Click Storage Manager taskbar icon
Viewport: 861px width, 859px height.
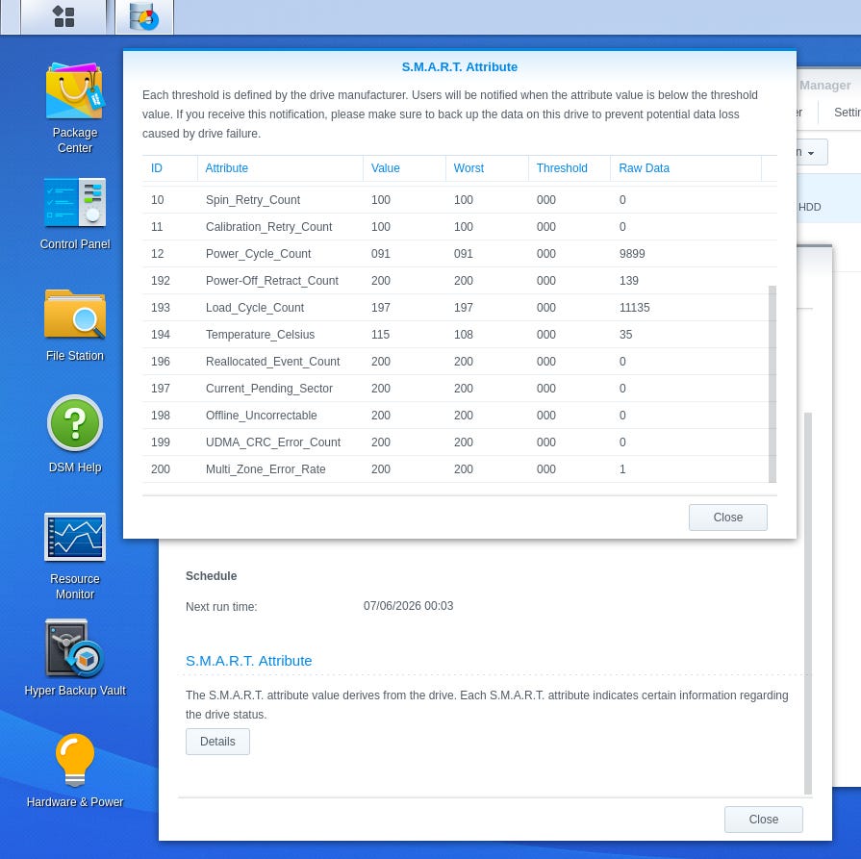coord(144,16)
